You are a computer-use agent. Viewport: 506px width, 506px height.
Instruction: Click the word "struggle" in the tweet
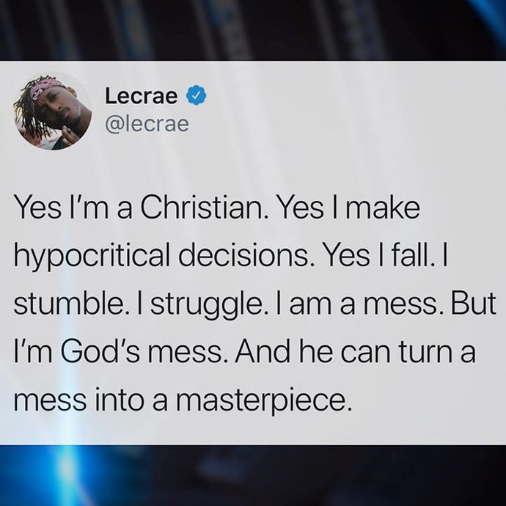[205, 306]
